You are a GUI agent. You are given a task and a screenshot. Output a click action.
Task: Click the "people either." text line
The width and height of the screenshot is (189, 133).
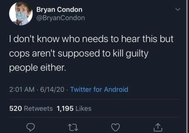tap(38, 68)
